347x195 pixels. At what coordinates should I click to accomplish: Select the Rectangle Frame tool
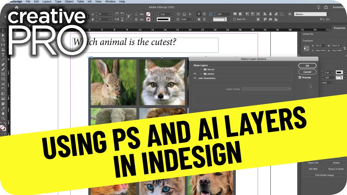pyautogui.click(x=3, y=74)
